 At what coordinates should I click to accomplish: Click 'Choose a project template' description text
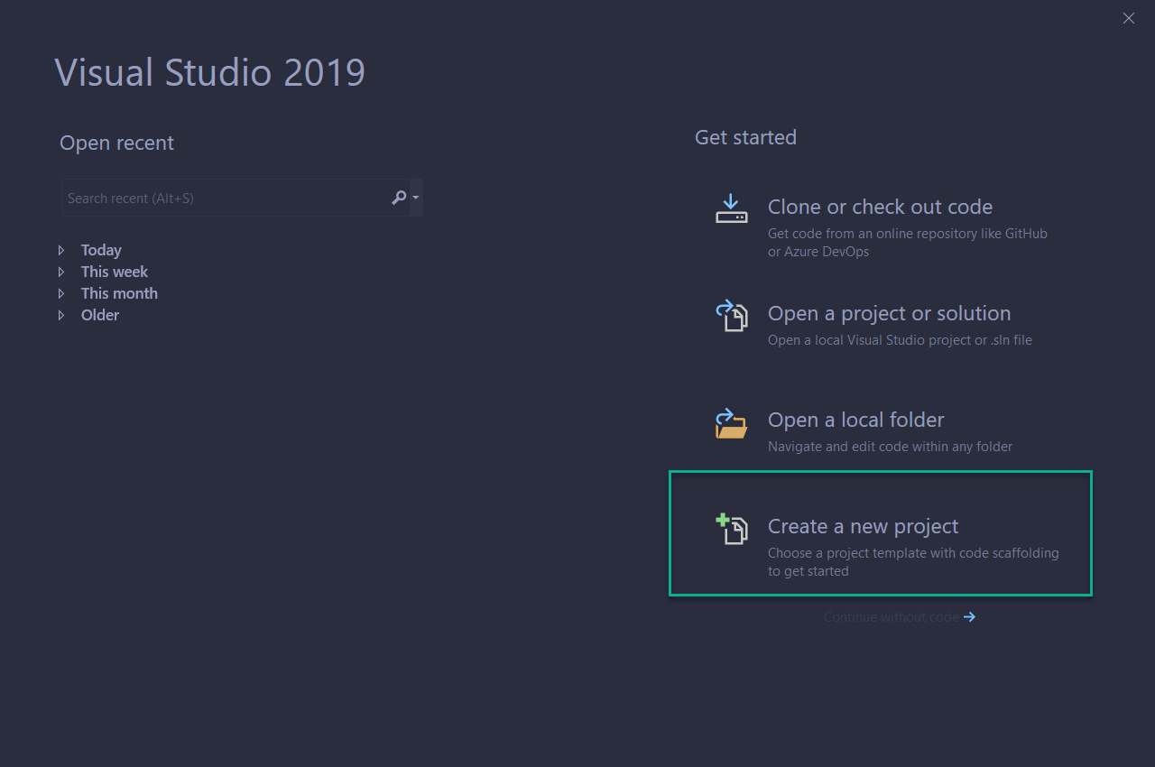point(913,561)
